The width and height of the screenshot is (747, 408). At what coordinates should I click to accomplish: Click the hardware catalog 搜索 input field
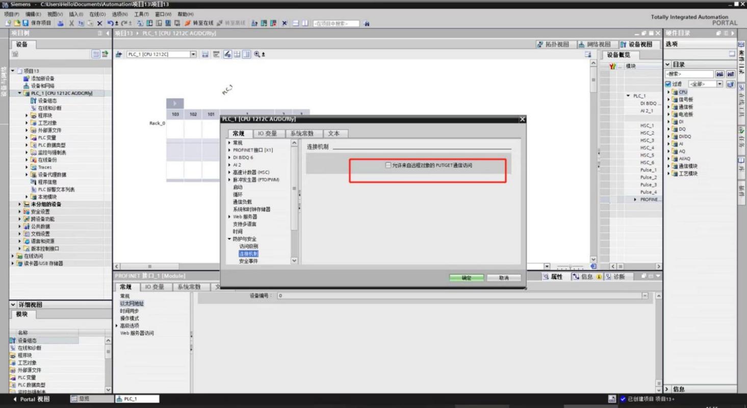pos(689,74)
